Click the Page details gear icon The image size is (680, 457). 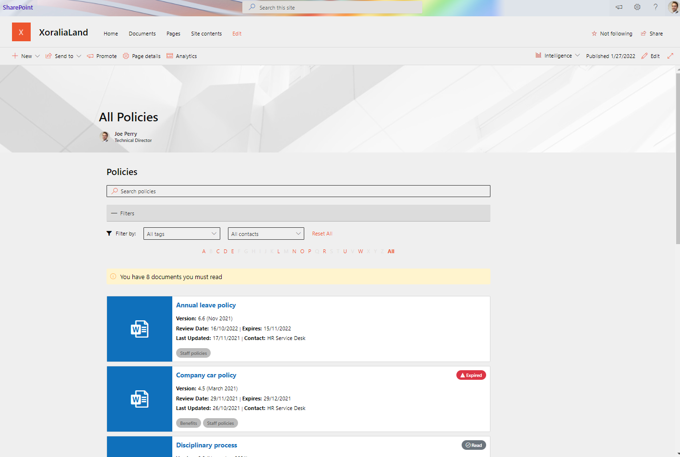[x=126, y=56]
